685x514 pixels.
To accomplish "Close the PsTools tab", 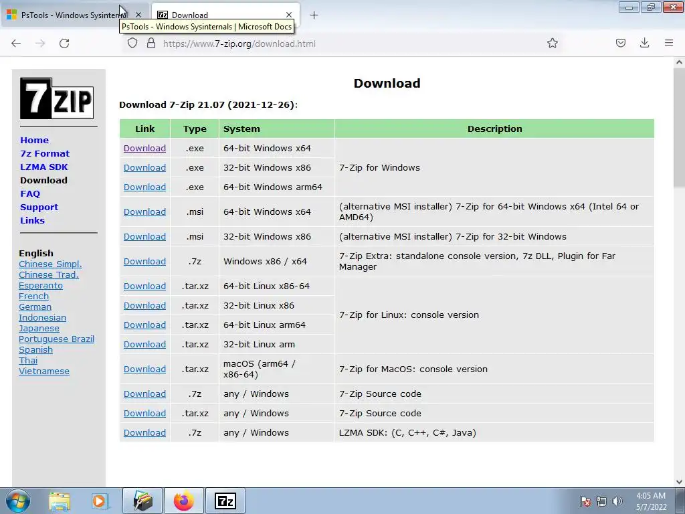I will [x=138, y=15].
